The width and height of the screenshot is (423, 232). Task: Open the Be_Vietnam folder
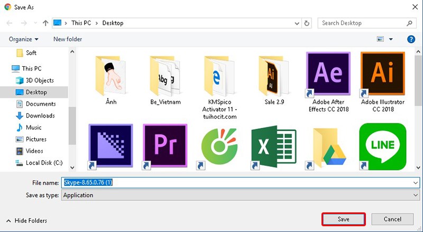(165, 81)
